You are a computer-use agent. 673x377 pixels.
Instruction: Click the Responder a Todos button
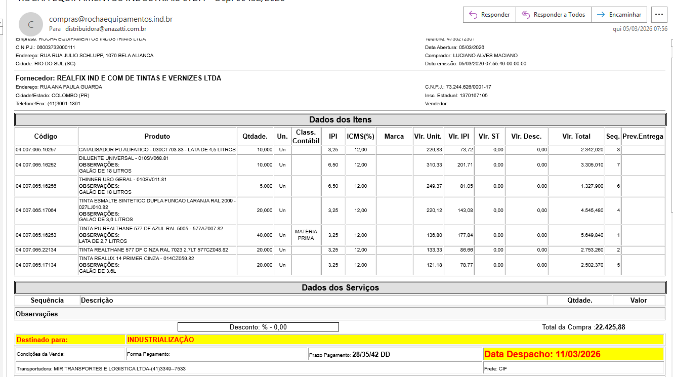pyautogui.click(x=554, y=15)
